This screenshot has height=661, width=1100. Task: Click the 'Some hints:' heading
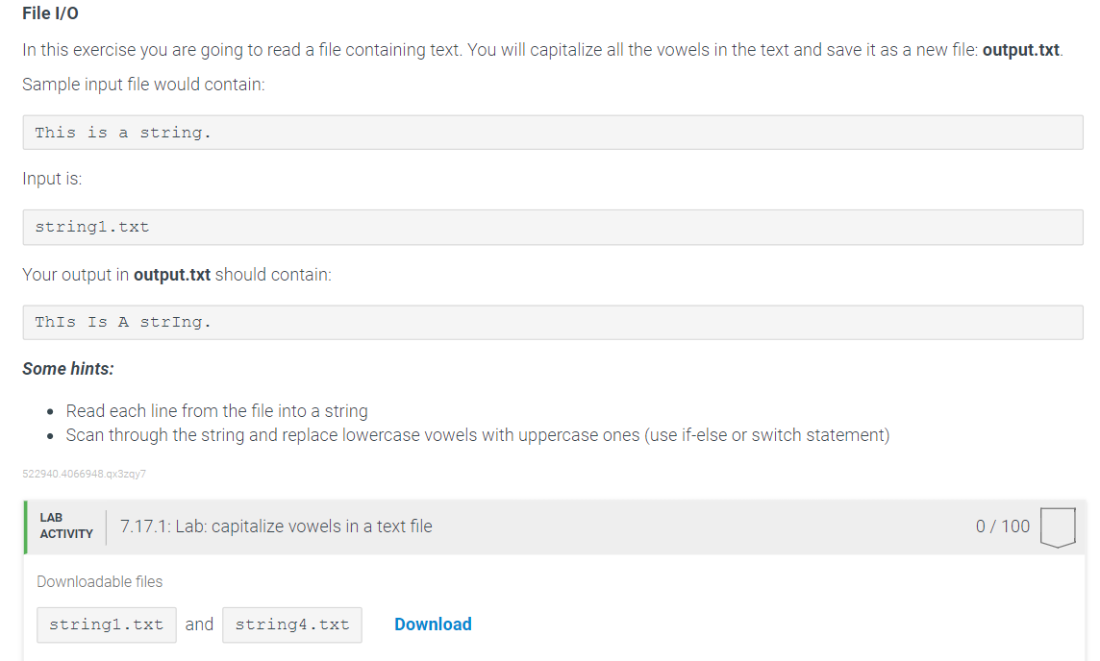(x=68, y=369)
